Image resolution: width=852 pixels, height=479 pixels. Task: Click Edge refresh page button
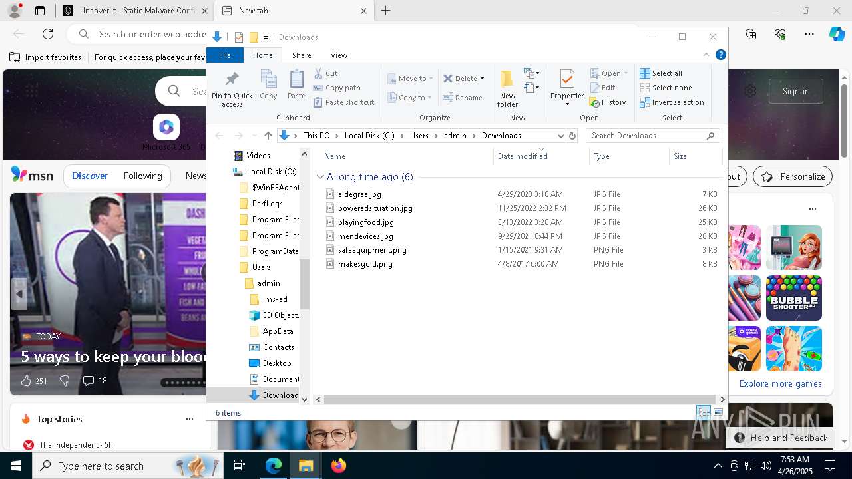point(48,34)
